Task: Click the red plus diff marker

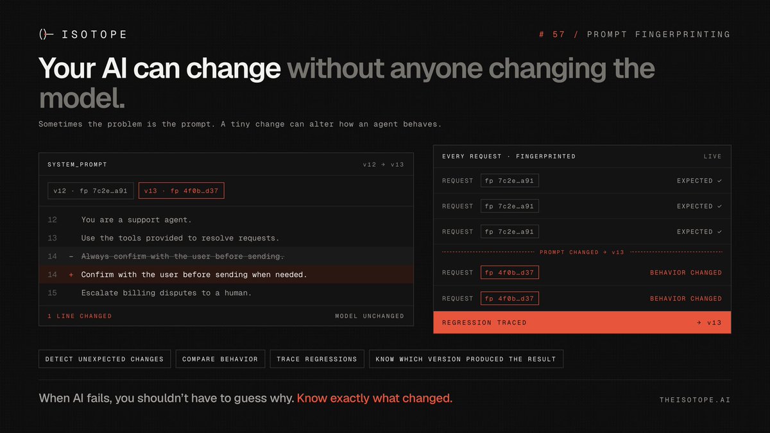Action: pyautogui.click(x=71, y=275)
